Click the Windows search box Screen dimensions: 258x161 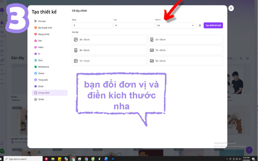23,159
